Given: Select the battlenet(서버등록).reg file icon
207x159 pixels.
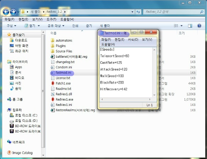Looking at the screenshot, I should (x=53, y=56).
